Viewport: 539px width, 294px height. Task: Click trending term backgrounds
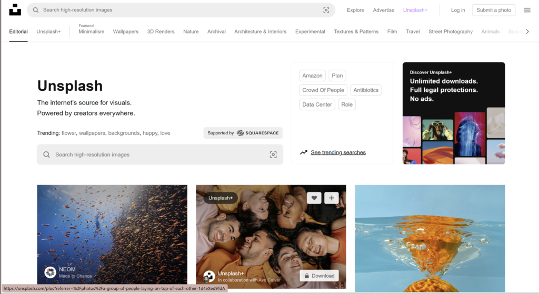point(124,133)
